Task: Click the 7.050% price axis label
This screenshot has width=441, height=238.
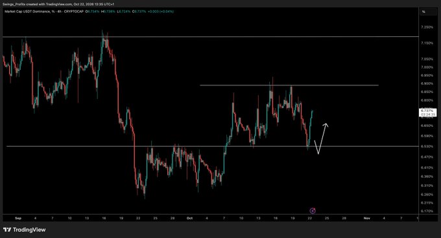Action: pos(427,59)
